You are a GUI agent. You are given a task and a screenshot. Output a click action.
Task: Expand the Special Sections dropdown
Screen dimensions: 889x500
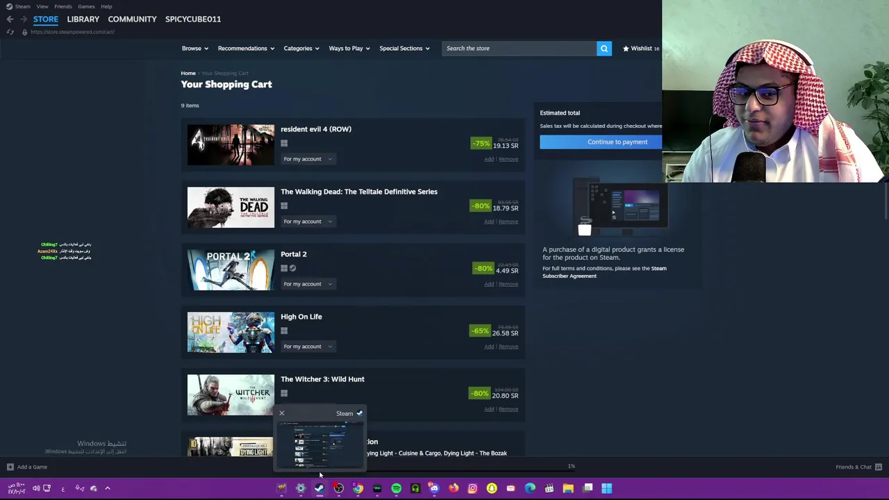pos(404,49)
